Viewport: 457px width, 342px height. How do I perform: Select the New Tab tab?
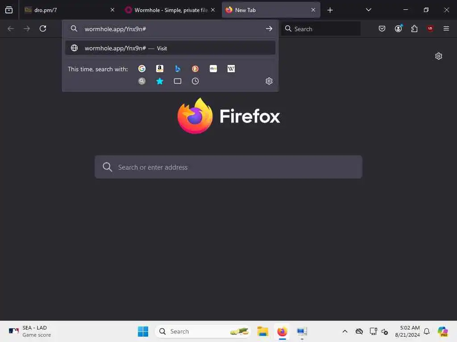(271, 10)
